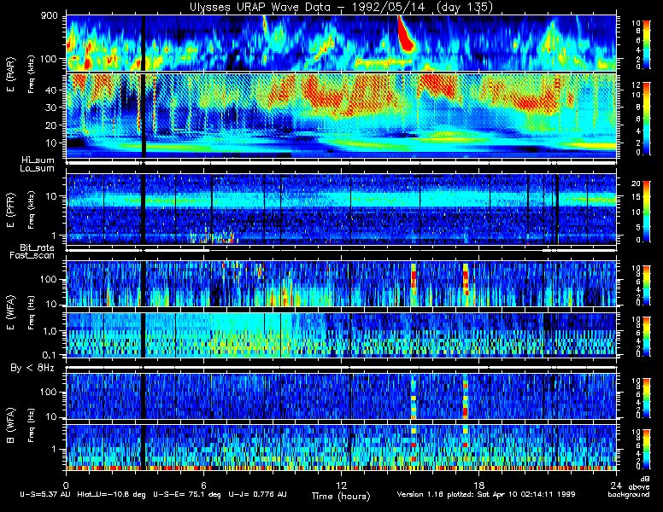Select the 'Fast_scan' label
The height and width of the screenshot is (512, 663).
(32, 256)
